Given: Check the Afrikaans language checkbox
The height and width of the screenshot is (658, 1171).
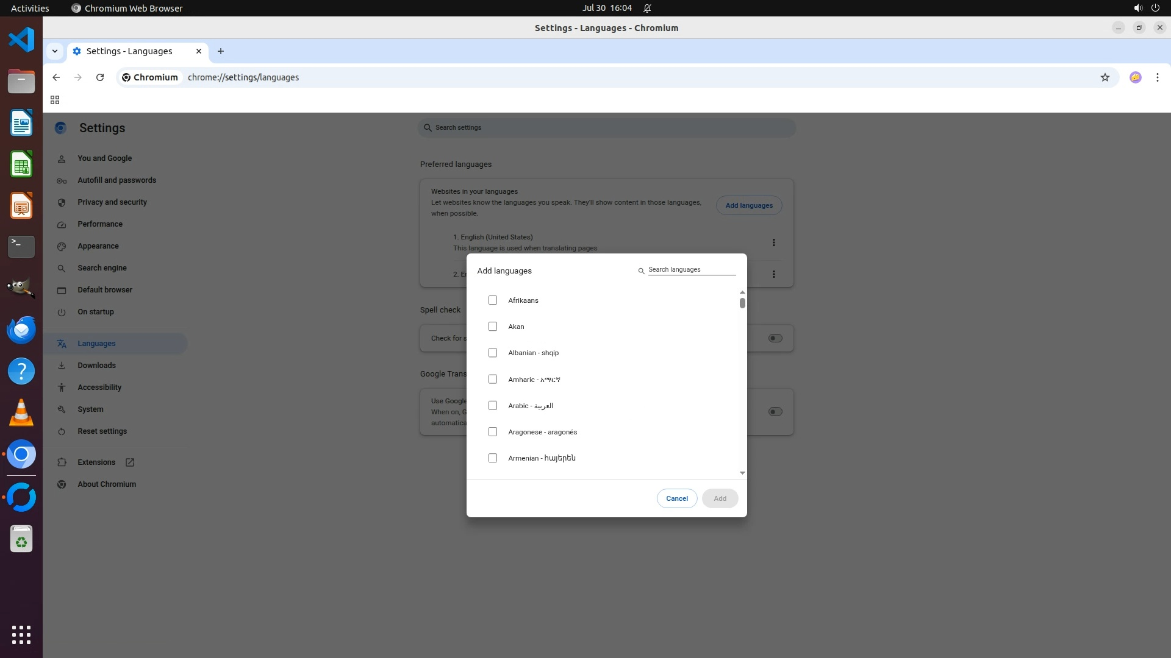Looking at the screenshot, I should [x=493, y=300].
